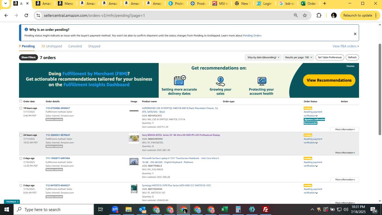Open the tab search chevron at top-left
382x215 pixels.
5,3
